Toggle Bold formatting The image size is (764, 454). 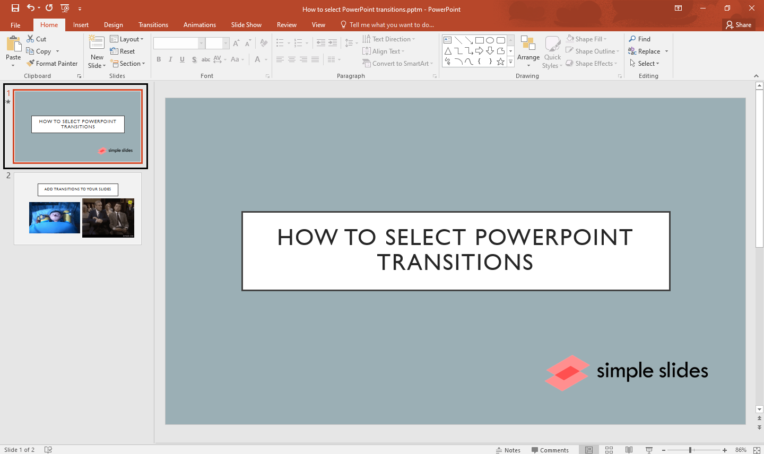[x=159, y=59]
